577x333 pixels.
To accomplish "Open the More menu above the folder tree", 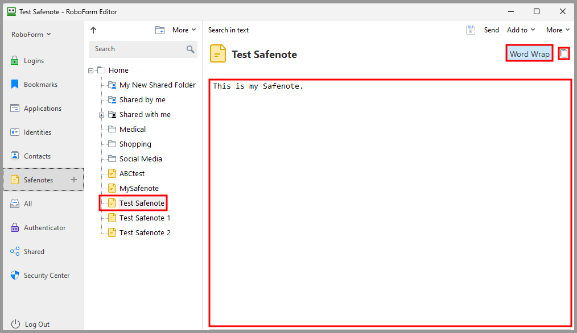I will (x=184, y=30).
